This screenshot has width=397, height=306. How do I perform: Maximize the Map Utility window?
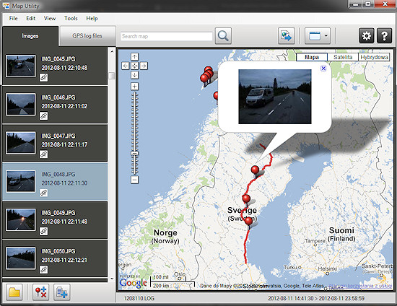click(x=368, y=4)
